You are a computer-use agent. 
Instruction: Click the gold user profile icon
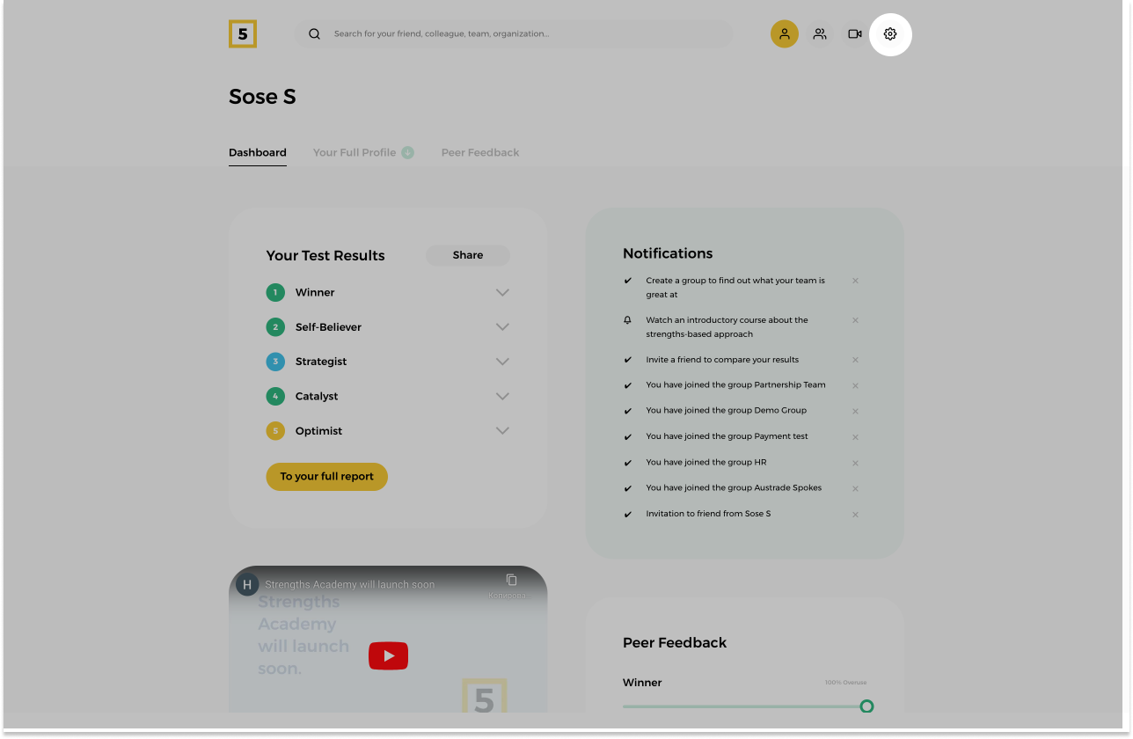pyautogui.click(x=785, y=34)
